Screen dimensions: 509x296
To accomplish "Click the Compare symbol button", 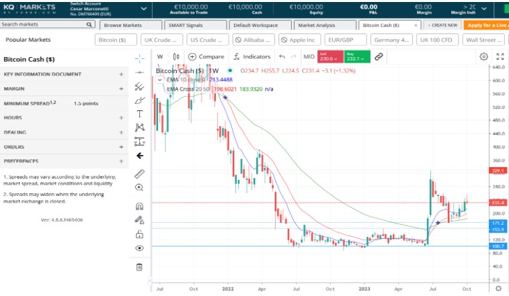I will (x=206, y=57).
